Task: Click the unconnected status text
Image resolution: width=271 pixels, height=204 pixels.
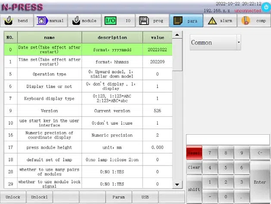Action: point(248,11)
